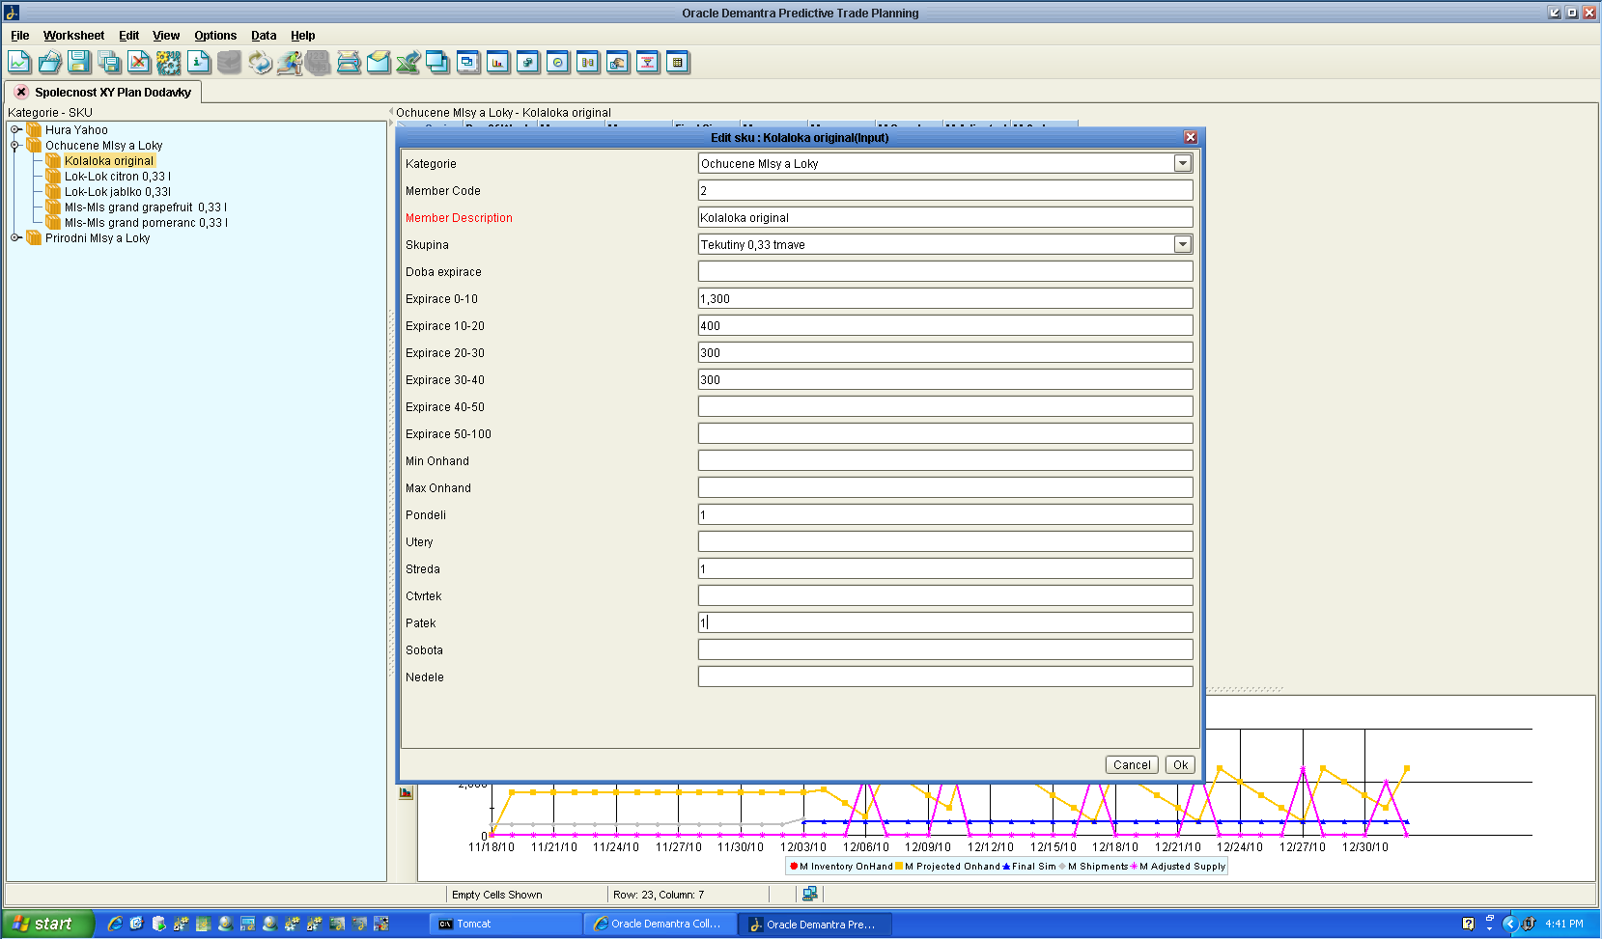Click the refresh arrows toolbar icon
The image size is (1602, 939).
click(260, 63)
